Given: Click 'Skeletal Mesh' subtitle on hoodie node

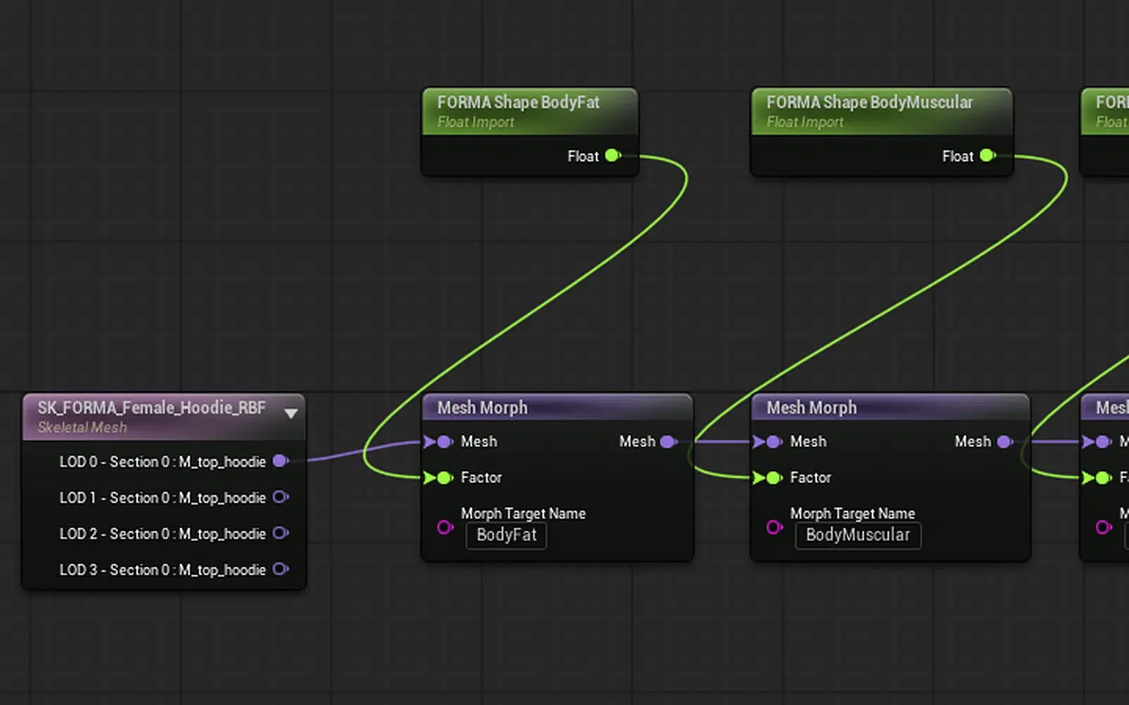Looking at the screenshot, I should point(83,427).
